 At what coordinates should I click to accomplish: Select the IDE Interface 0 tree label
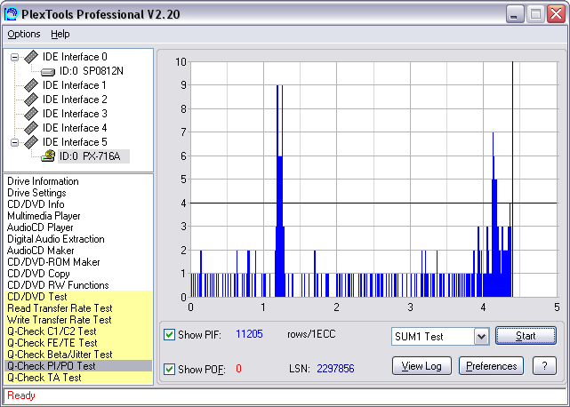[x=75, y=57]
